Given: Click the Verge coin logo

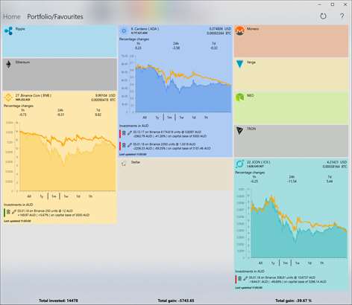Looking at the screenshot, I should coord(239,64).
